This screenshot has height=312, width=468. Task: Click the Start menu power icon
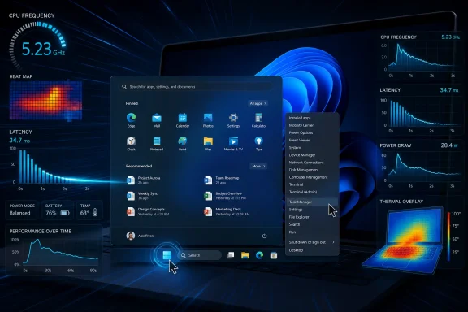(x=264, y=236)
